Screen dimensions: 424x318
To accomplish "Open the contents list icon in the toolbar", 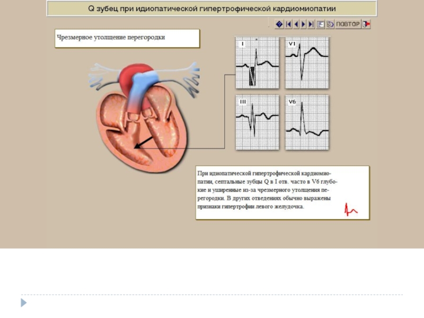I will [321, 24].
